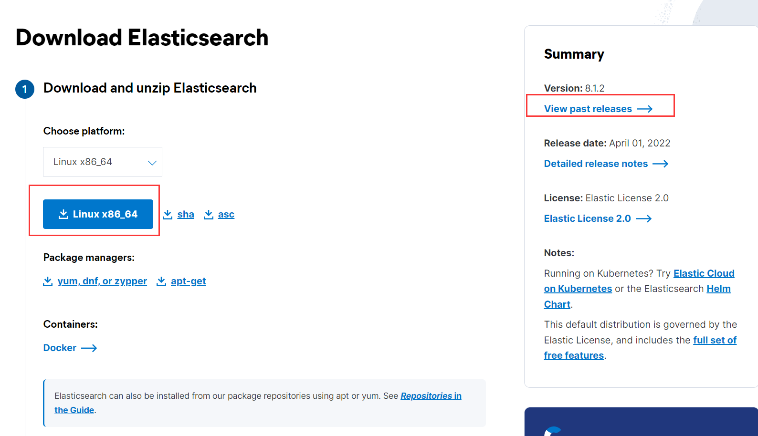Download the Linux x86_64 package

click(98, 214)
